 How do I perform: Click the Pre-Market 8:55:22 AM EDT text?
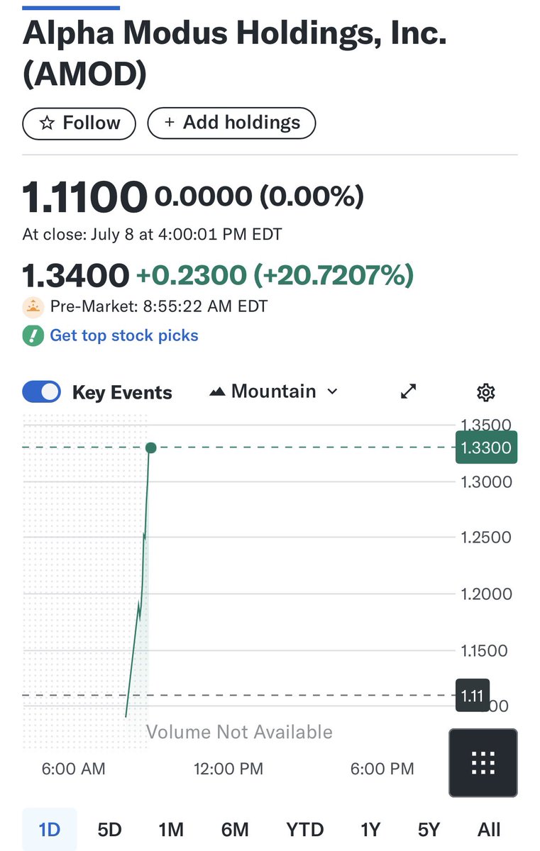[x=159, y=307]
